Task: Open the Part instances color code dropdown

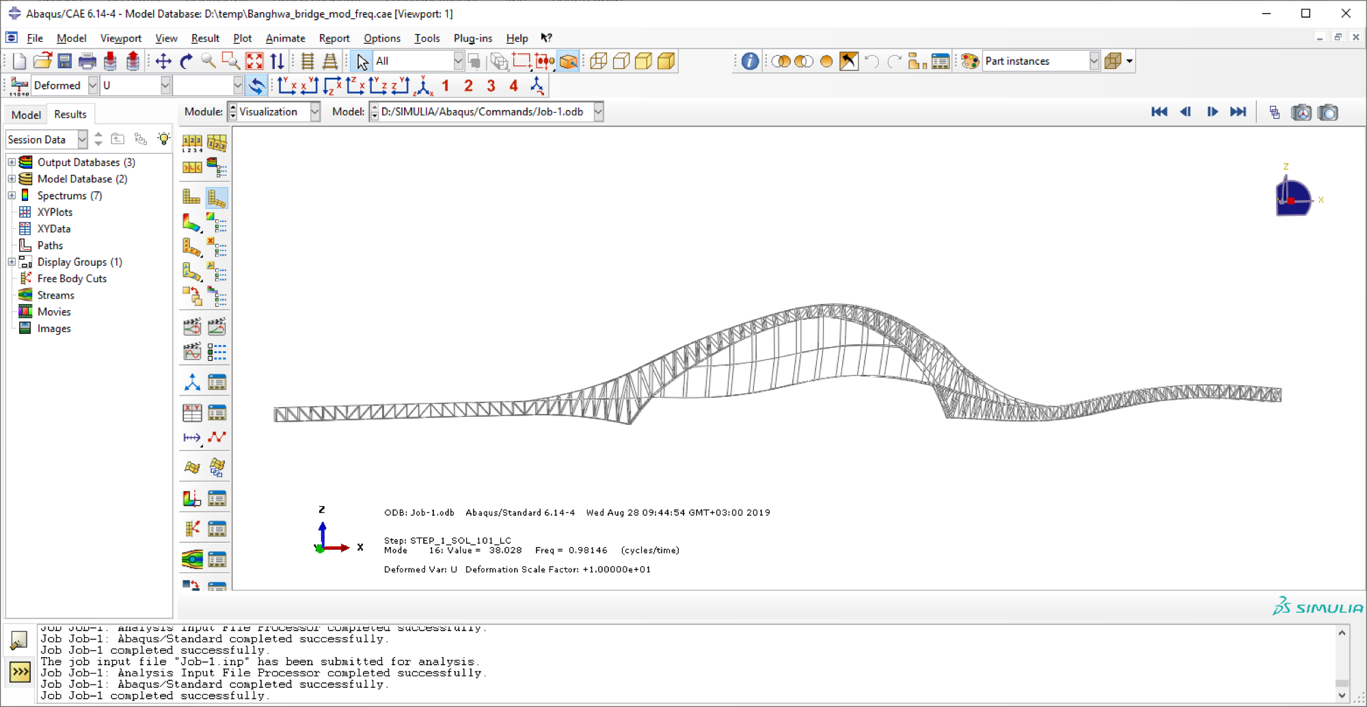Action: pos(1041,61)
